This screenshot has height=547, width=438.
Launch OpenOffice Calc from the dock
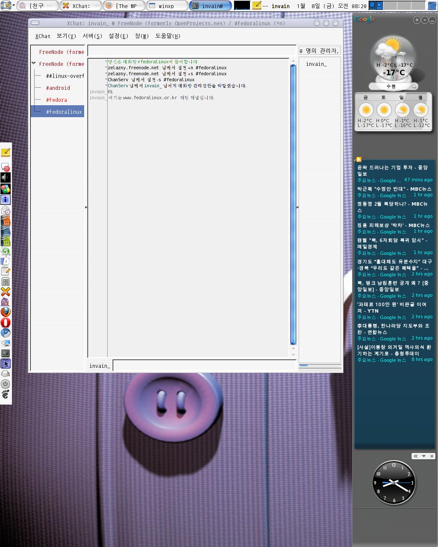pos(6,241)
